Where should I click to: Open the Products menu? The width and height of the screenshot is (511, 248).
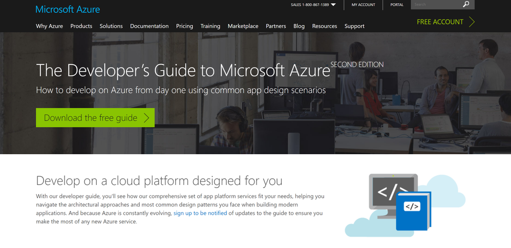81,26
